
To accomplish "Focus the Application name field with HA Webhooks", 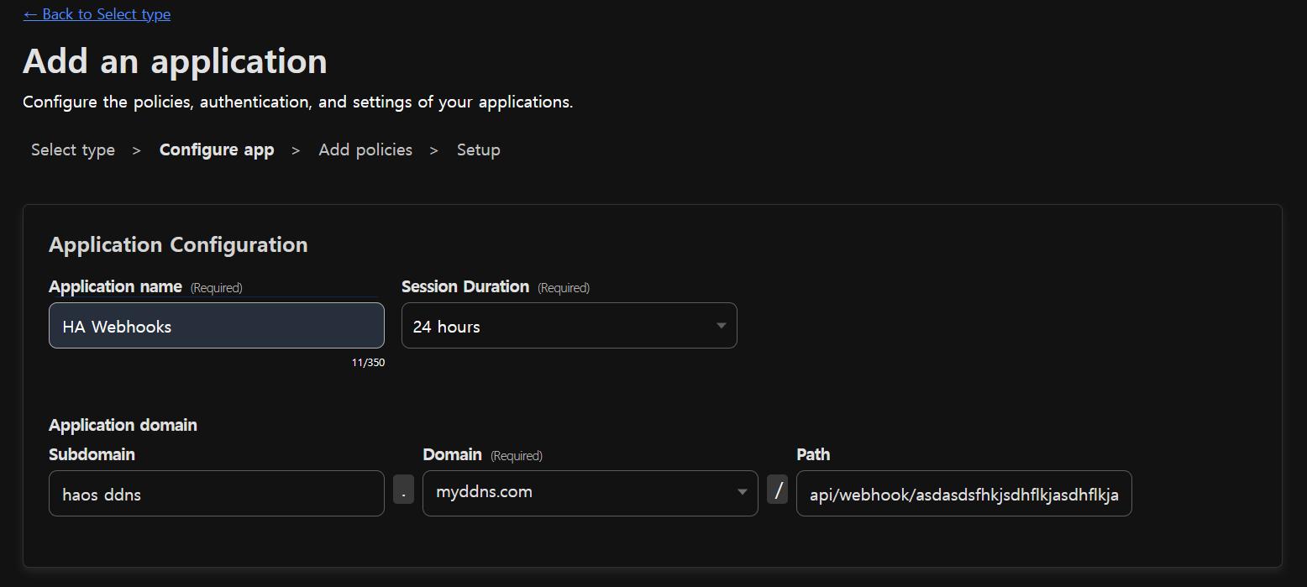I will (x=216, y=326).
